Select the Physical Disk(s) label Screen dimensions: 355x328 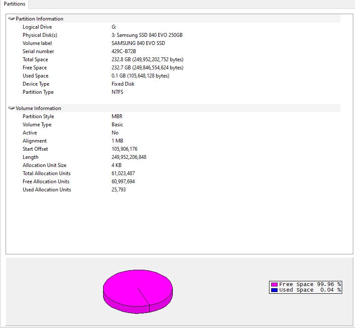click(x=40, y=35)
